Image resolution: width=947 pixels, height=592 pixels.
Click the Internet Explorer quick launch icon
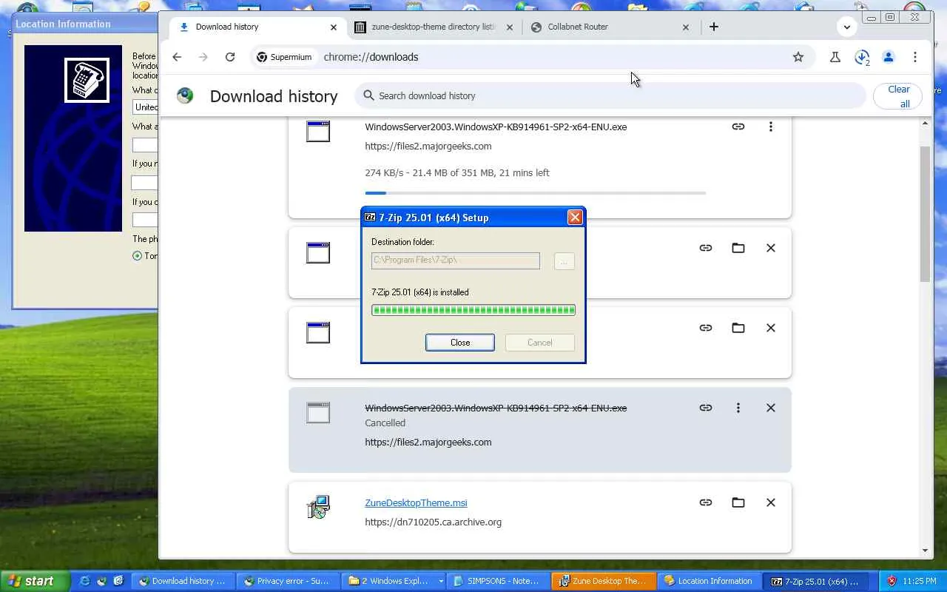click(85, 581)
